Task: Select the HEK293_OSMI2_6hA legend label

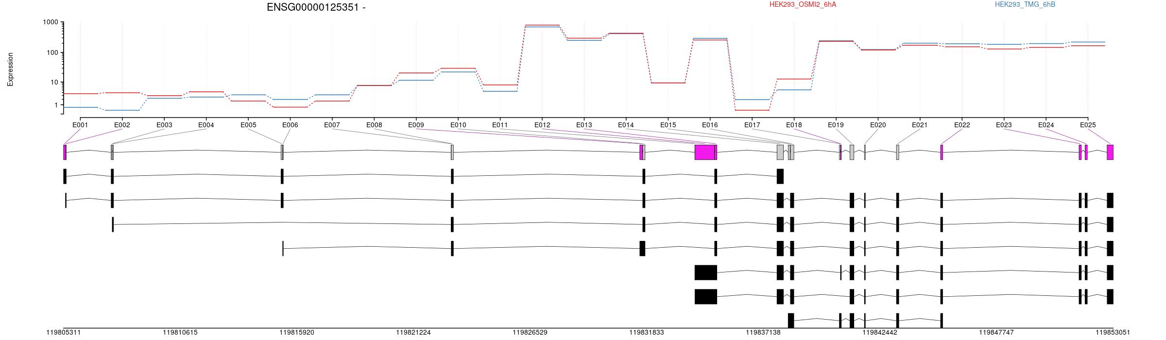Action: click(803, 4)
